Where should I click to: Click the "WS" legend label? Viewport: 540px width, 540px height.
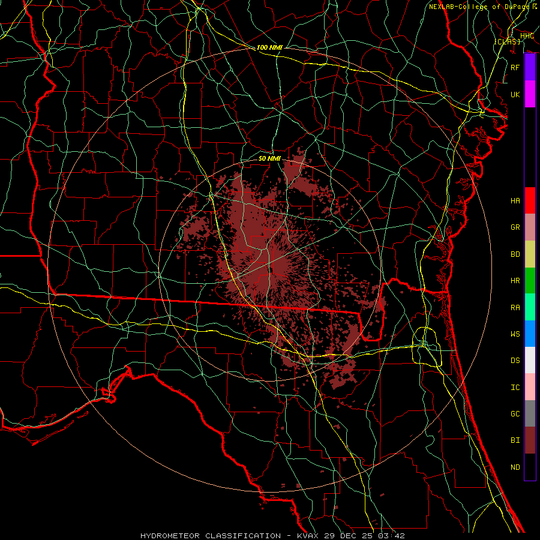515,334
